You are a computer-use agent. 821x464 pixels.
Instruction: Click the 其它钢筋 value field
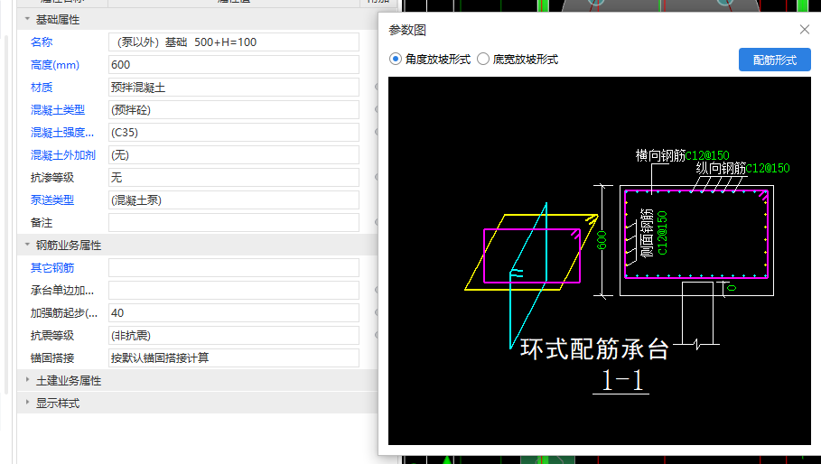point(234,268)
